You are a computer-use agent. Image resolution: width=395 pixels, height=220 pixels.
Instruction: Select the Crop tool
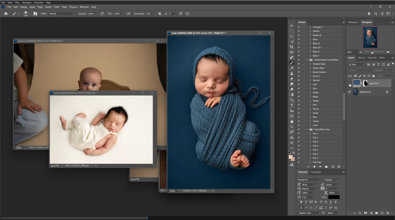292,47
